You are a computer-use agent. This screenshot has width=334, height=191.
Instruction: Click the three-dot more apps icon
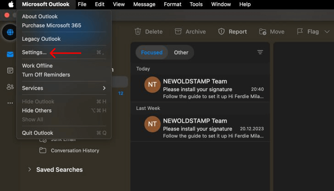pos(10,103)
